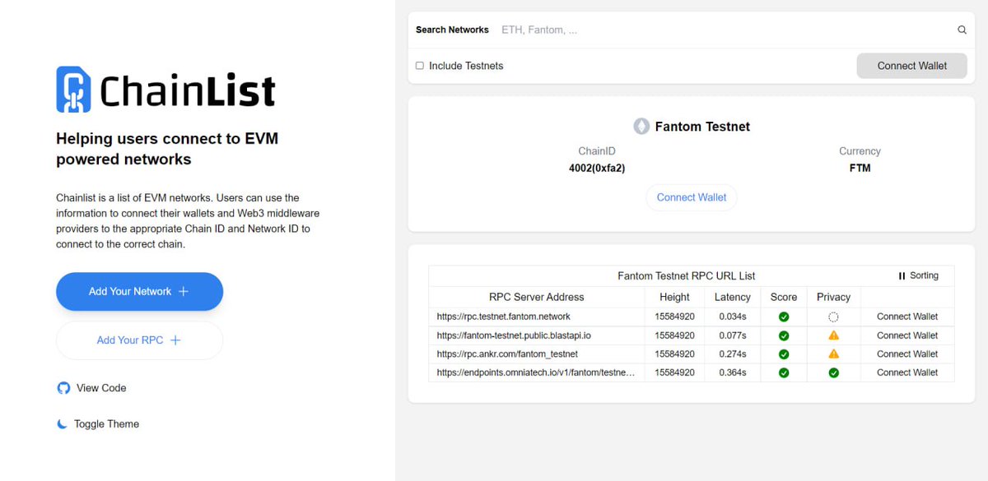The image size is (988, 481).
Task: Click the Add Your Network button
Action: pyautogui.click(x=139, y=291)
